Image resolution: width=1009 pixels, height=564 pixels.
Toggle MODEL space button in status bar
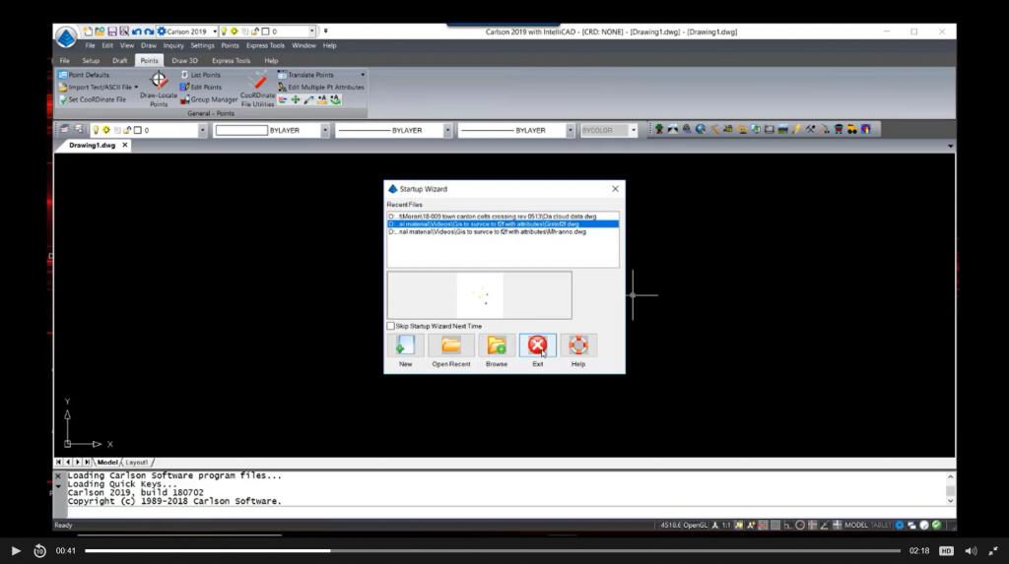[x=856, y=525]
